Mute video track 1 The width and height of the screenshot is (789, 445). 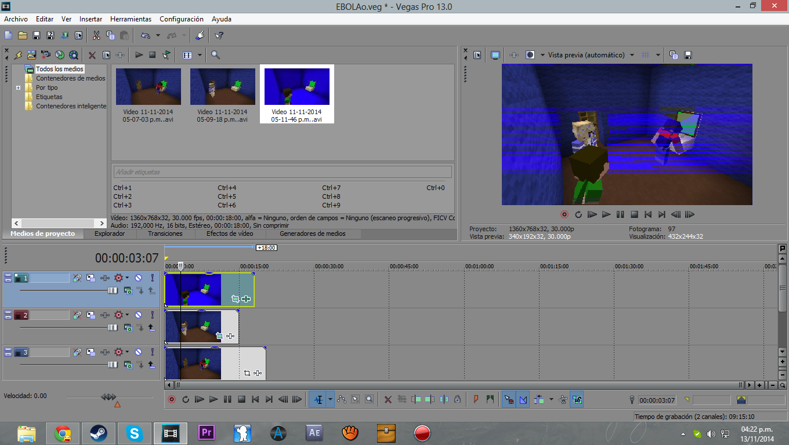tap(139, 278)
